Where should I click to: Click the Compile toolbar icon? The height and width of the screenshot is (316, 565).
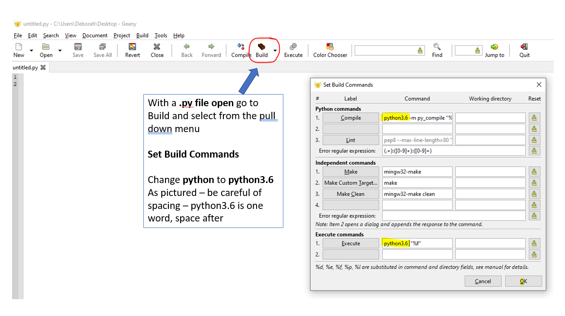coord(241,47)
